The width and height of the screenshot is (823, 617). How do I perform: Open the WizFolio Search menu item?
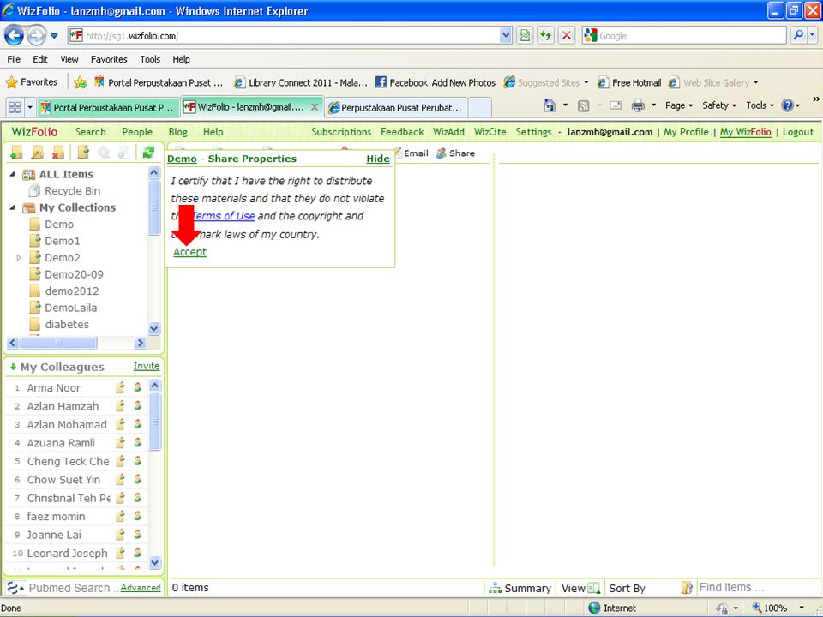[x=90, y=132]
